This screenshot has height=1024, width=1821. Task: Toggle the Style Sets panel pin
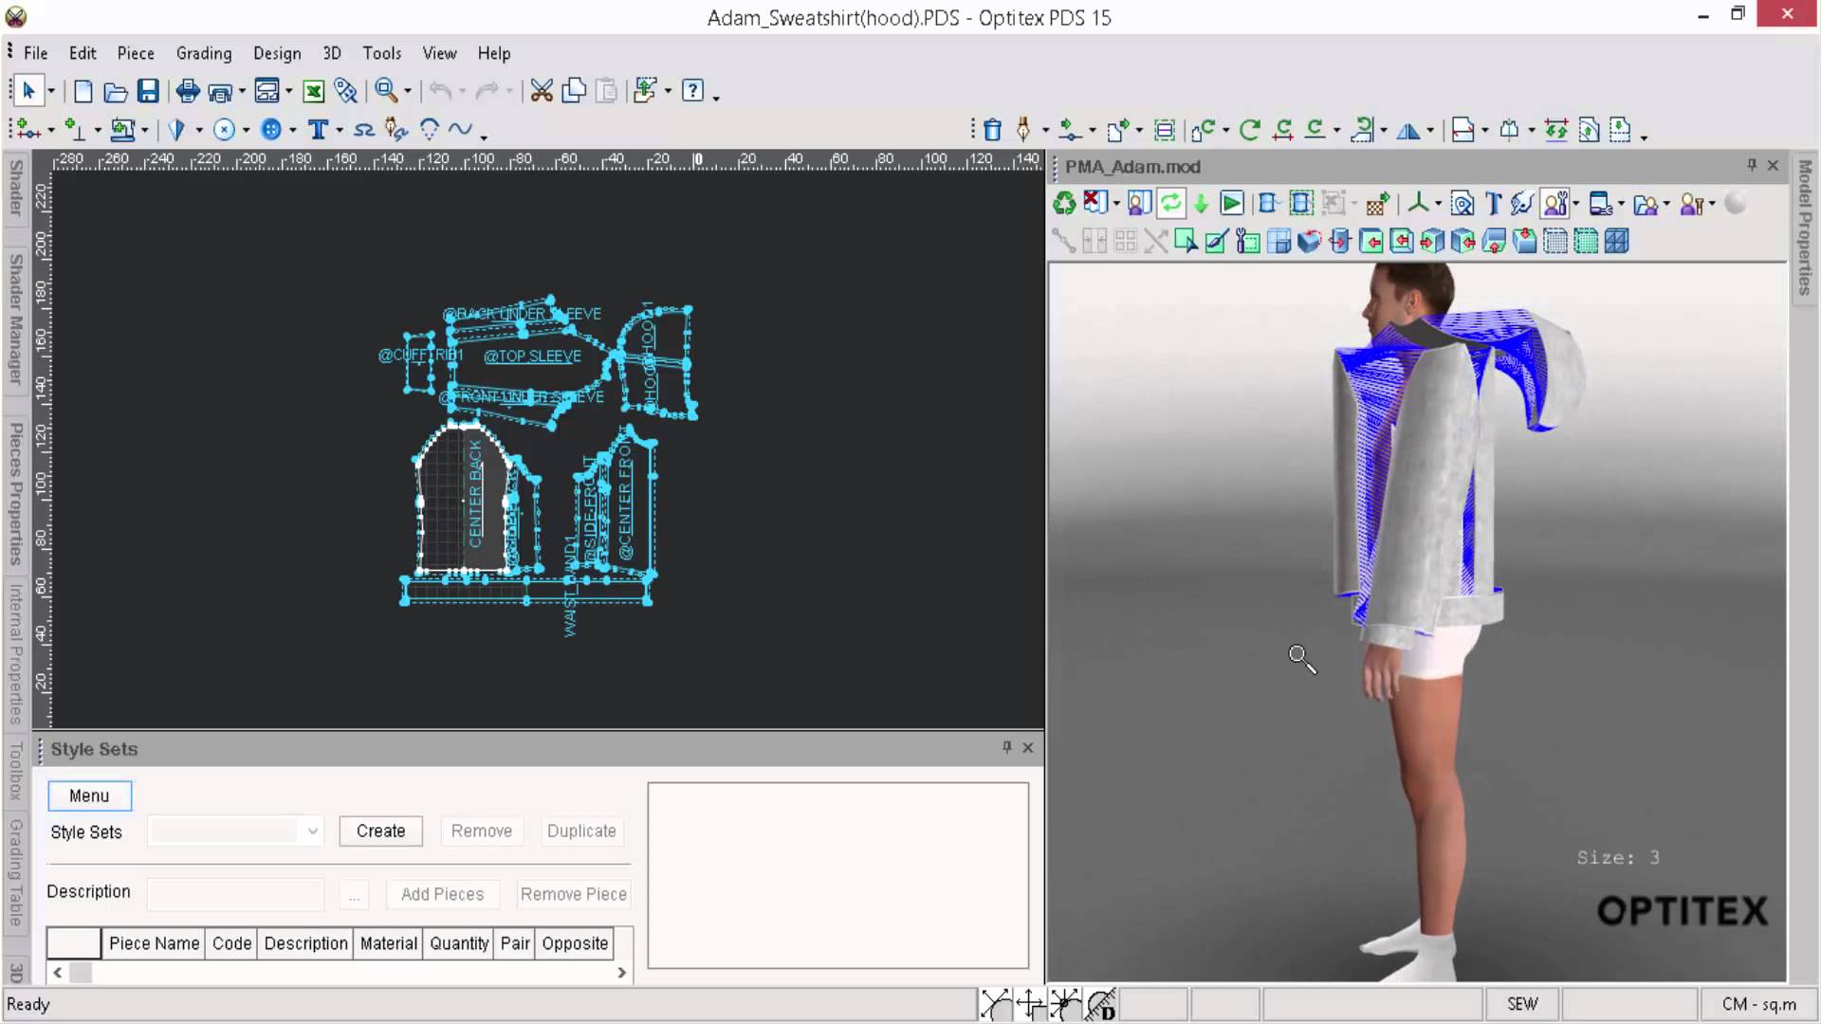1006,748
